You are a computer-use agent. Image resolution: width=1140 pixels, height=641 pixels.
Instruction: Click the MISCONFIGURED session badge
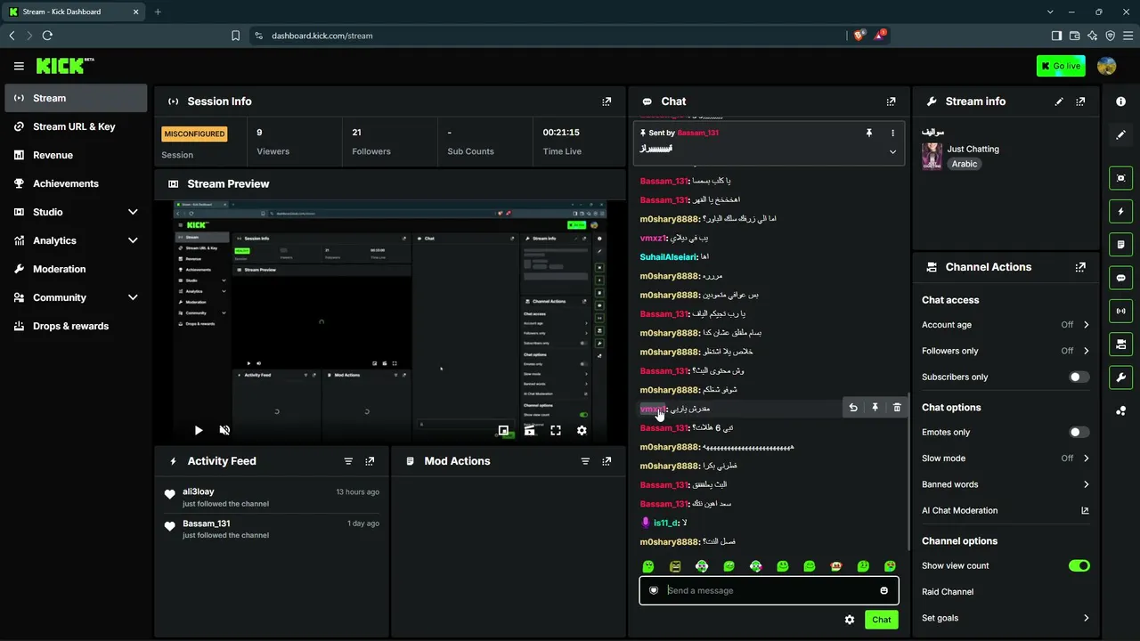[194, 134]
